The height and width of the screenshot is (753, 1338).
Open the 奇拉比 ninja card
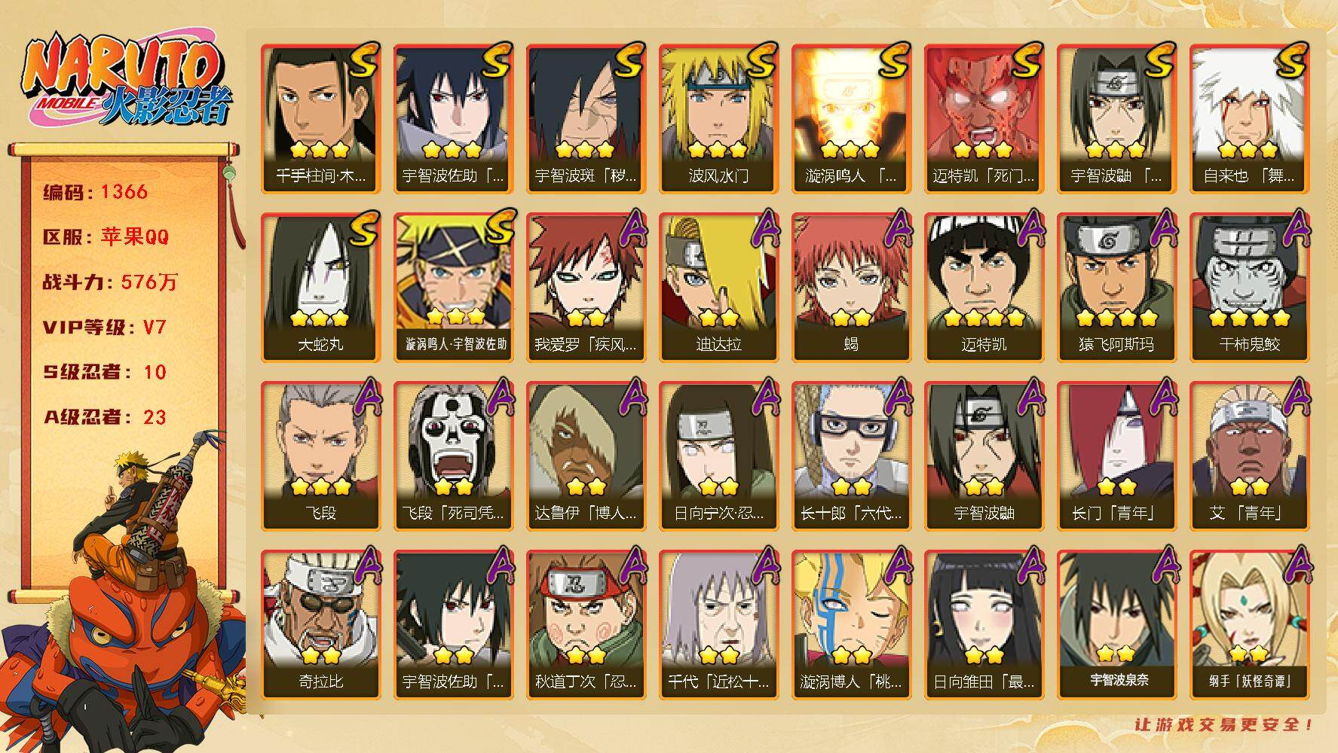[320, 625]
